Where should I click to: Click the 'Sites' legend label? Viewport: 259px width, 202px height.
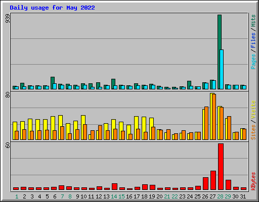coord(253,132)
